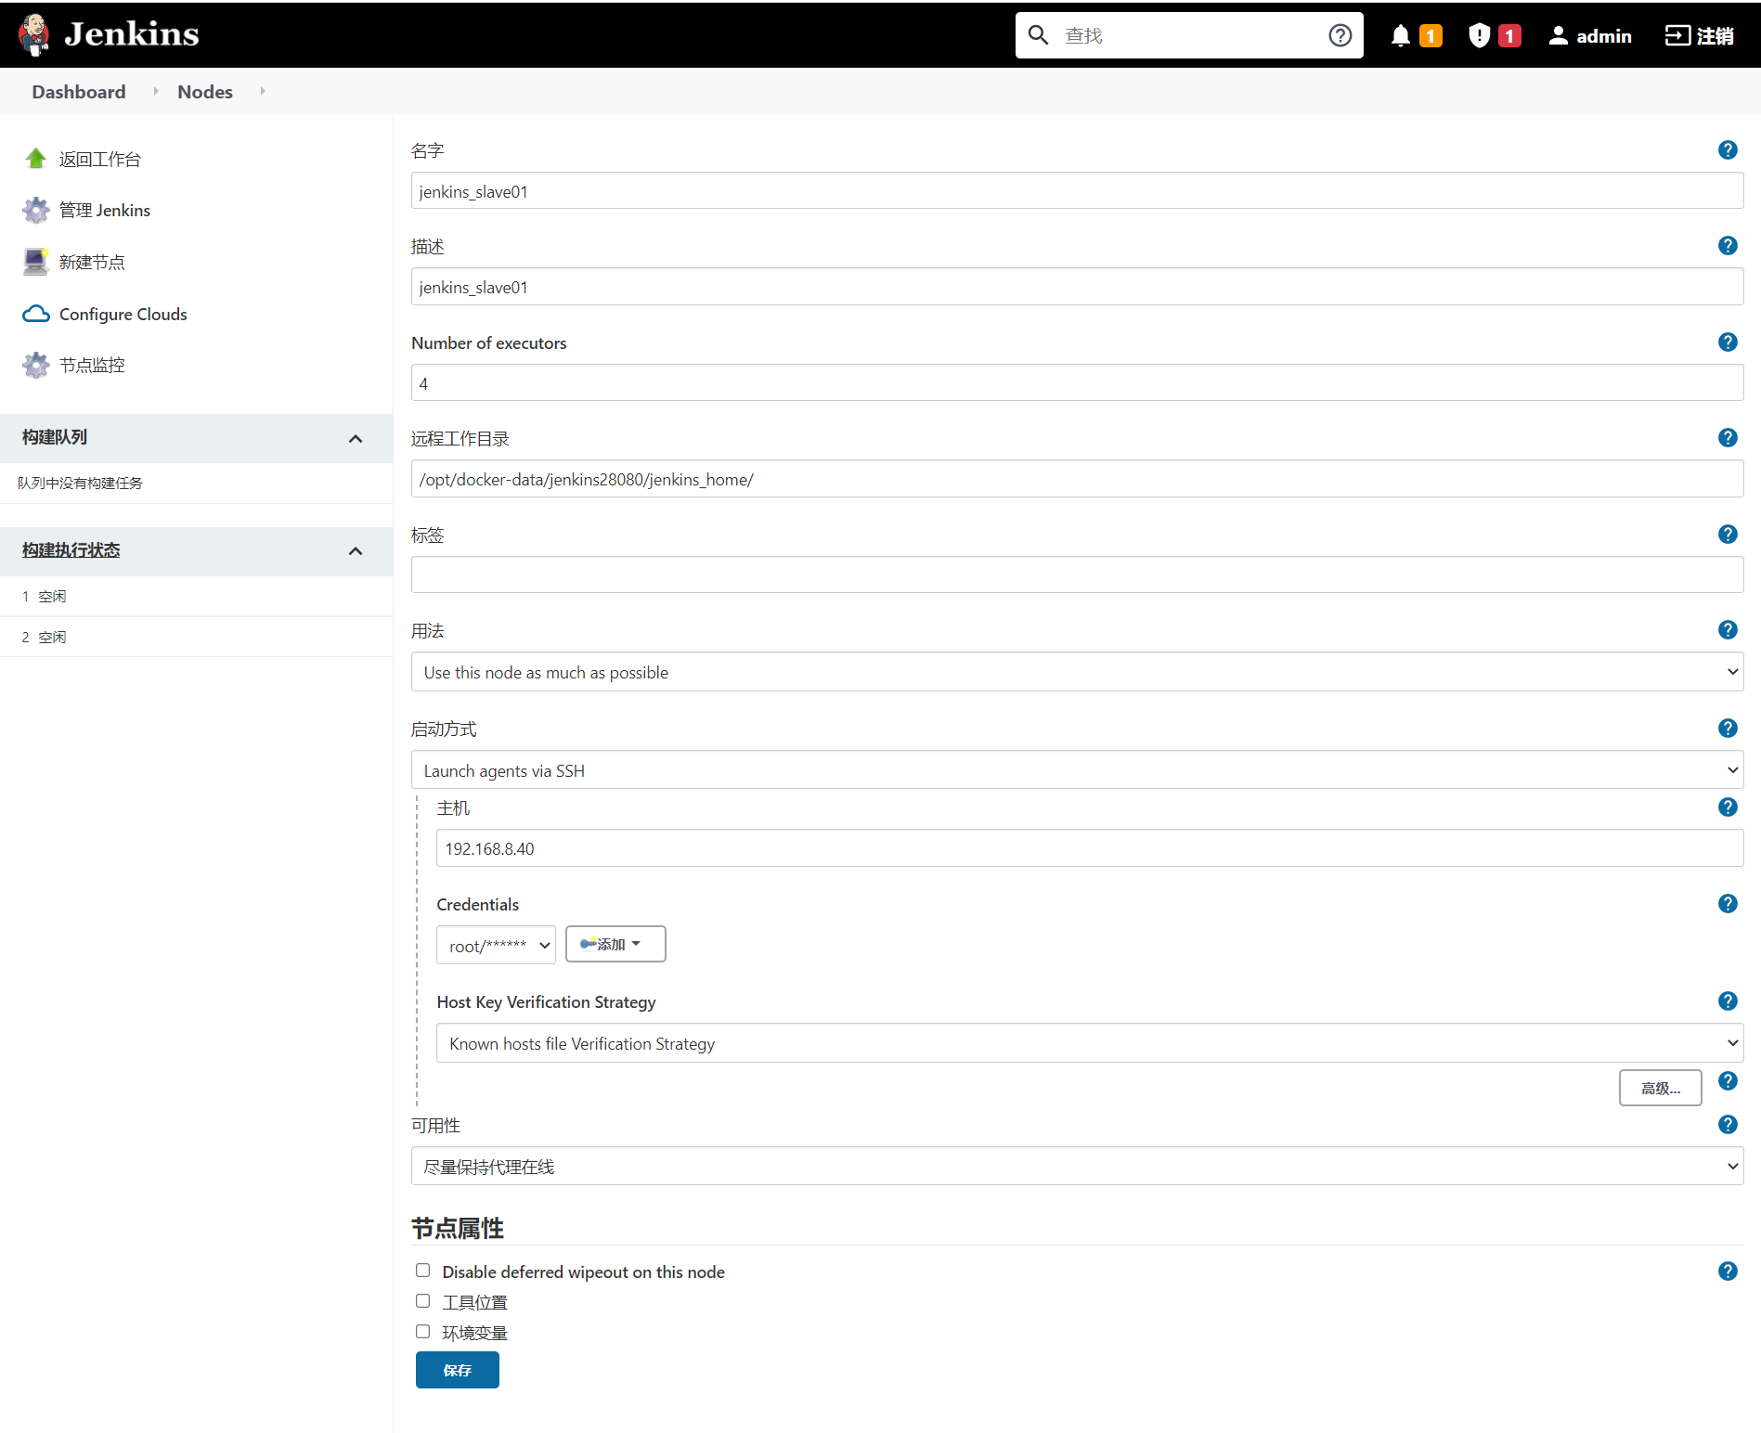Image resolution: width=1761 pixels, height=1433 pixels.
Task: Open the 可用性 availability dropdown
Action: [x=1077, y=1167]
